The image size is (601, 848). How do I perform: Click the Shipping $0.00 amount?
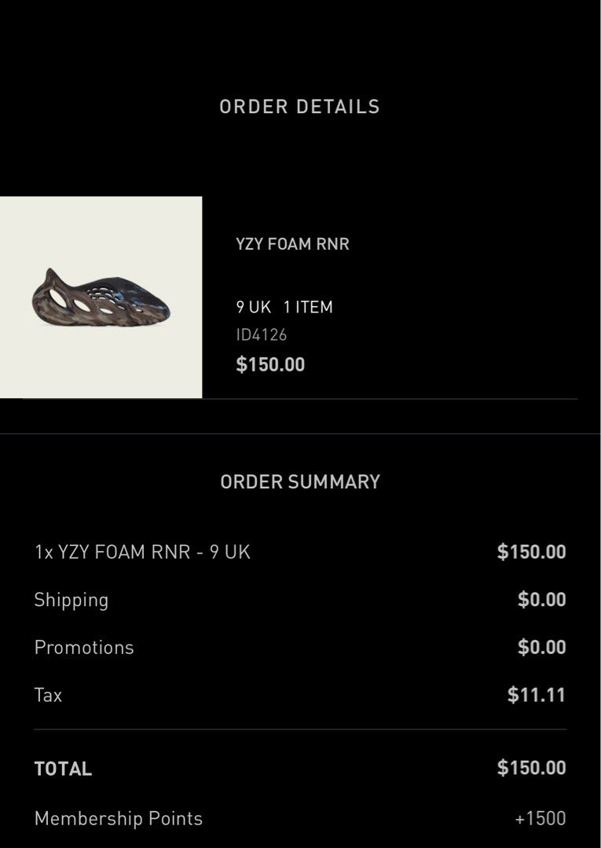(x=542, y=599)
